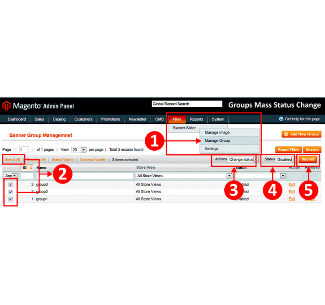The width and height of the screenshot is (325, 305).
Task: Open the Status Disabled dropdown
Action: [286, 159]
